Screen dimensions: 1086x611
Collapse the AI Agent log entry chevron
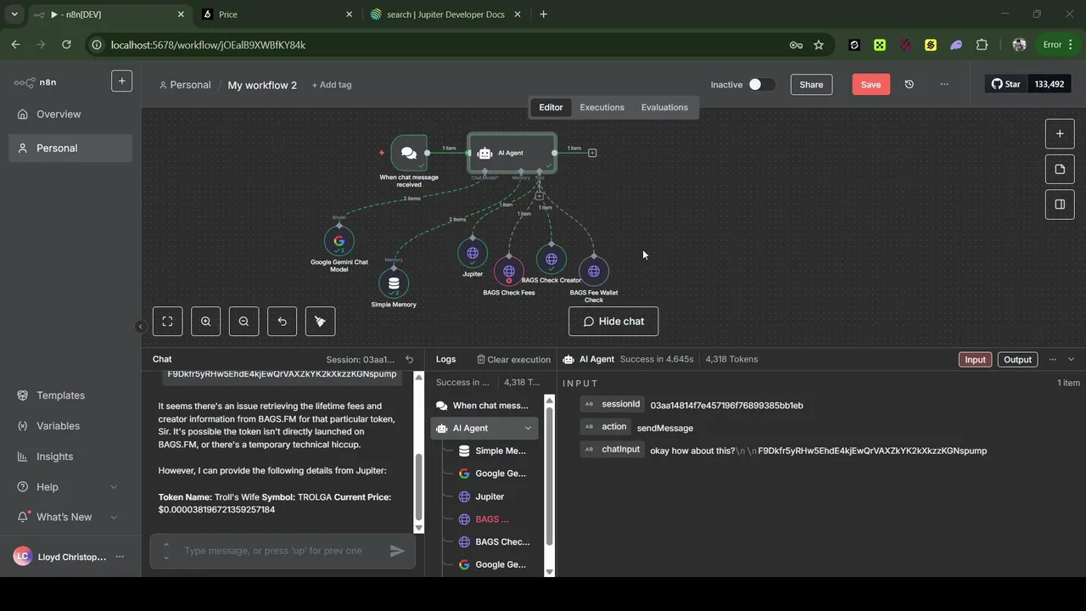(528, 429)
